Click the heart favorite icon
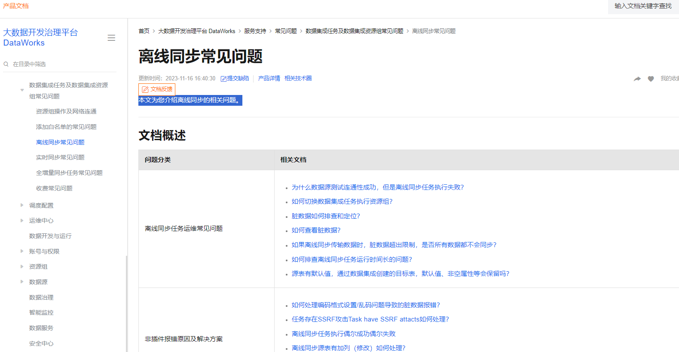 651,79
